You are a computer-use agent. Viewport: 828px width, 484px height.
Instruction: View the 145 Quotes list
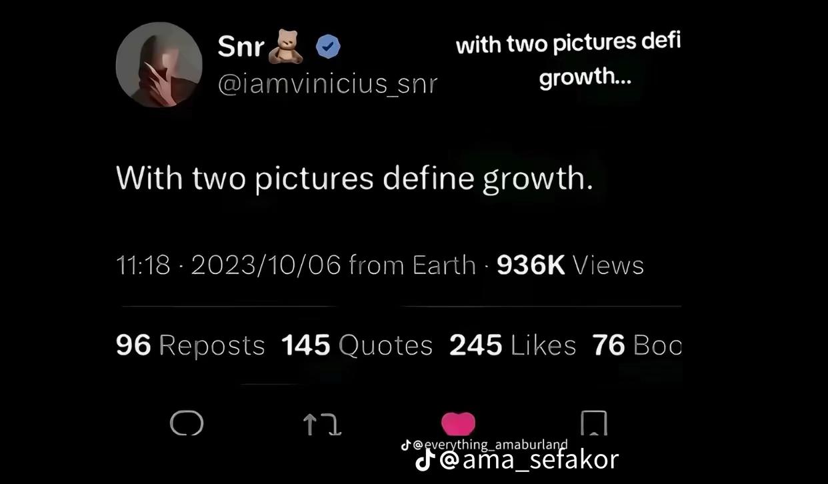357,345
